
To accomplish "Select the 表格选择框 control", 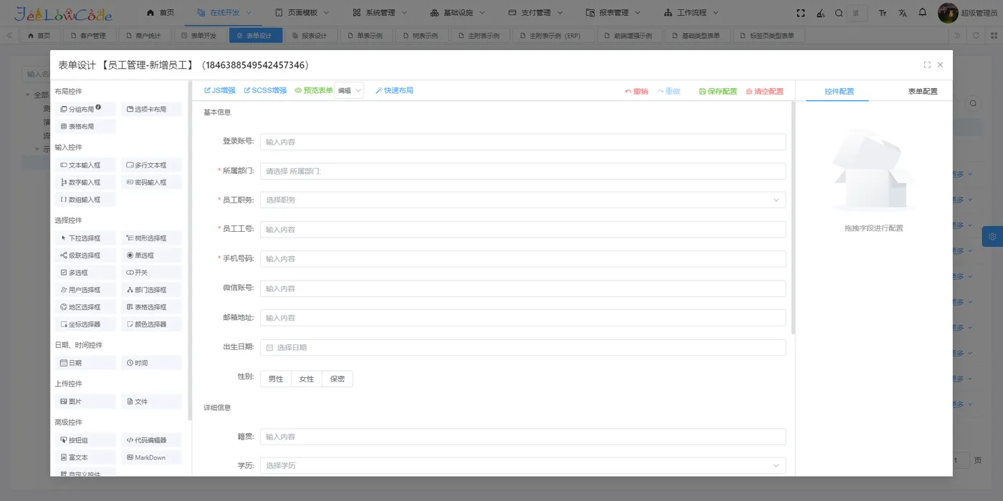I will 150,307.
